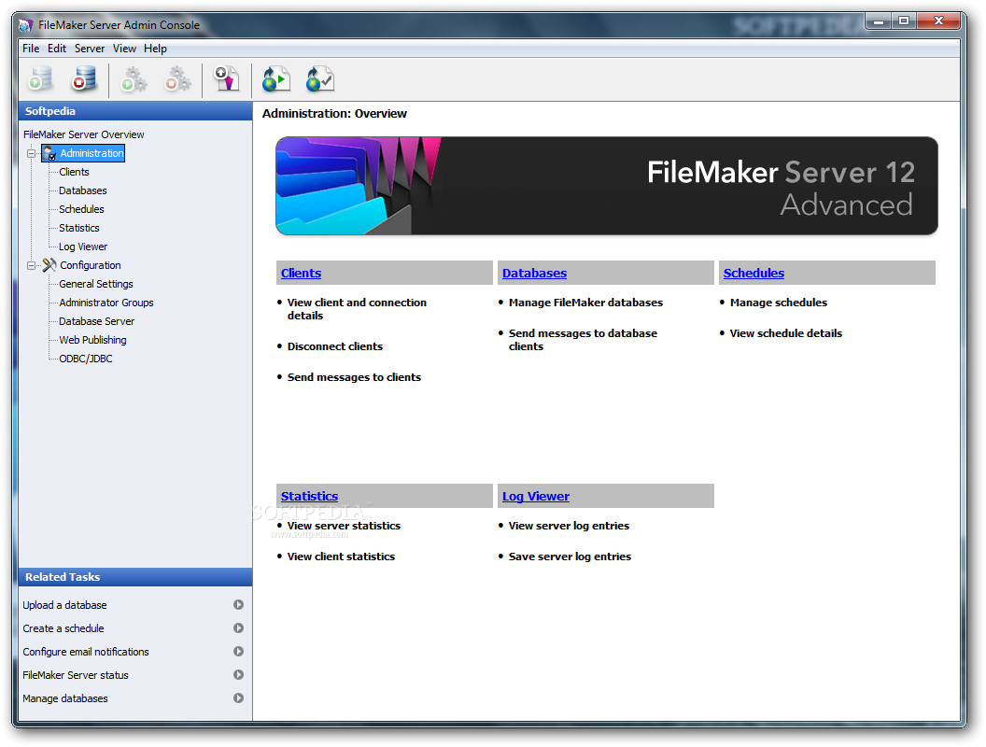986x747 pixels.
Task: Click the Create a schedule related task
Action: click(63, 628)
